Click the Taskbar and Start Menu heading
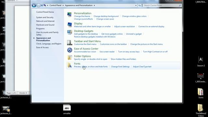Image resolution: width=208 pixels, height=117 pixels. click(87, 41)
